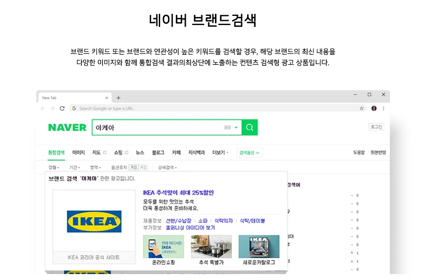Click the 도움말 link
This screenshot has width=421, height=280.
tap(359, 153)
